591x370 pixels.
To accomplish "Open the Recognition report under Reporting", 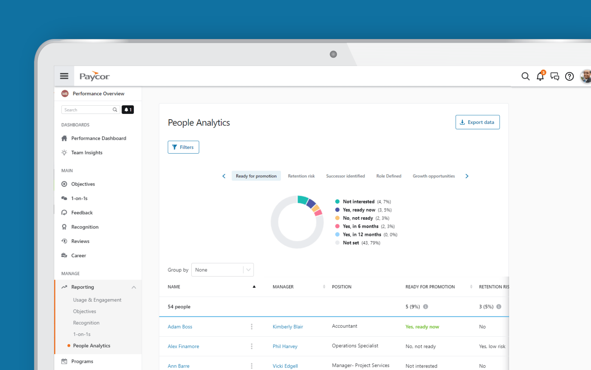I will coord(86,323).
